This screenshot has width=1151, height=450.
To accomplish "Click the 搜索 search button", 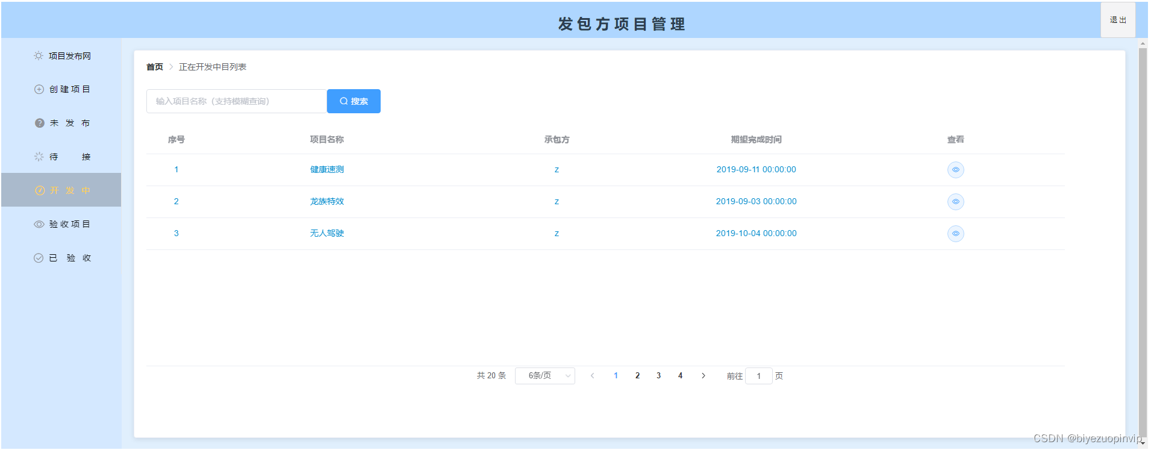I will click(354, 101).
